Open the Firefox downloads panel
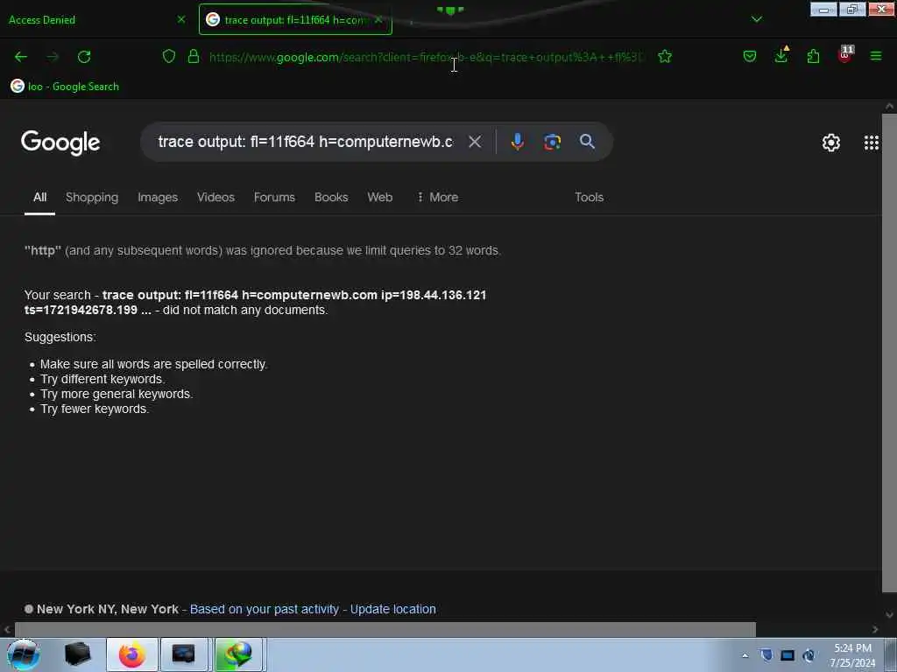The width and height of the screenshot is (897, 672). [x=781, y=55]
